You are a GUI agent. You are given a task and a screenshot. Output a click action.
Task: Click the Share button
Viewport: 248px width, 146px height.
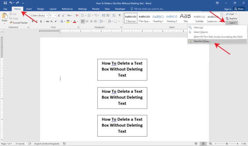(x=239, y=9)
